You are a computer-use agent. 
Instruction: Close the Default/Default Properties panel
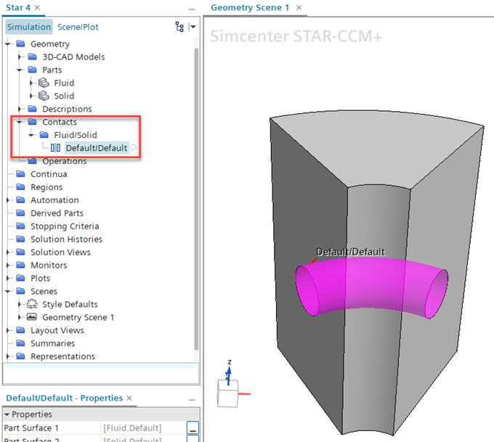130,398
